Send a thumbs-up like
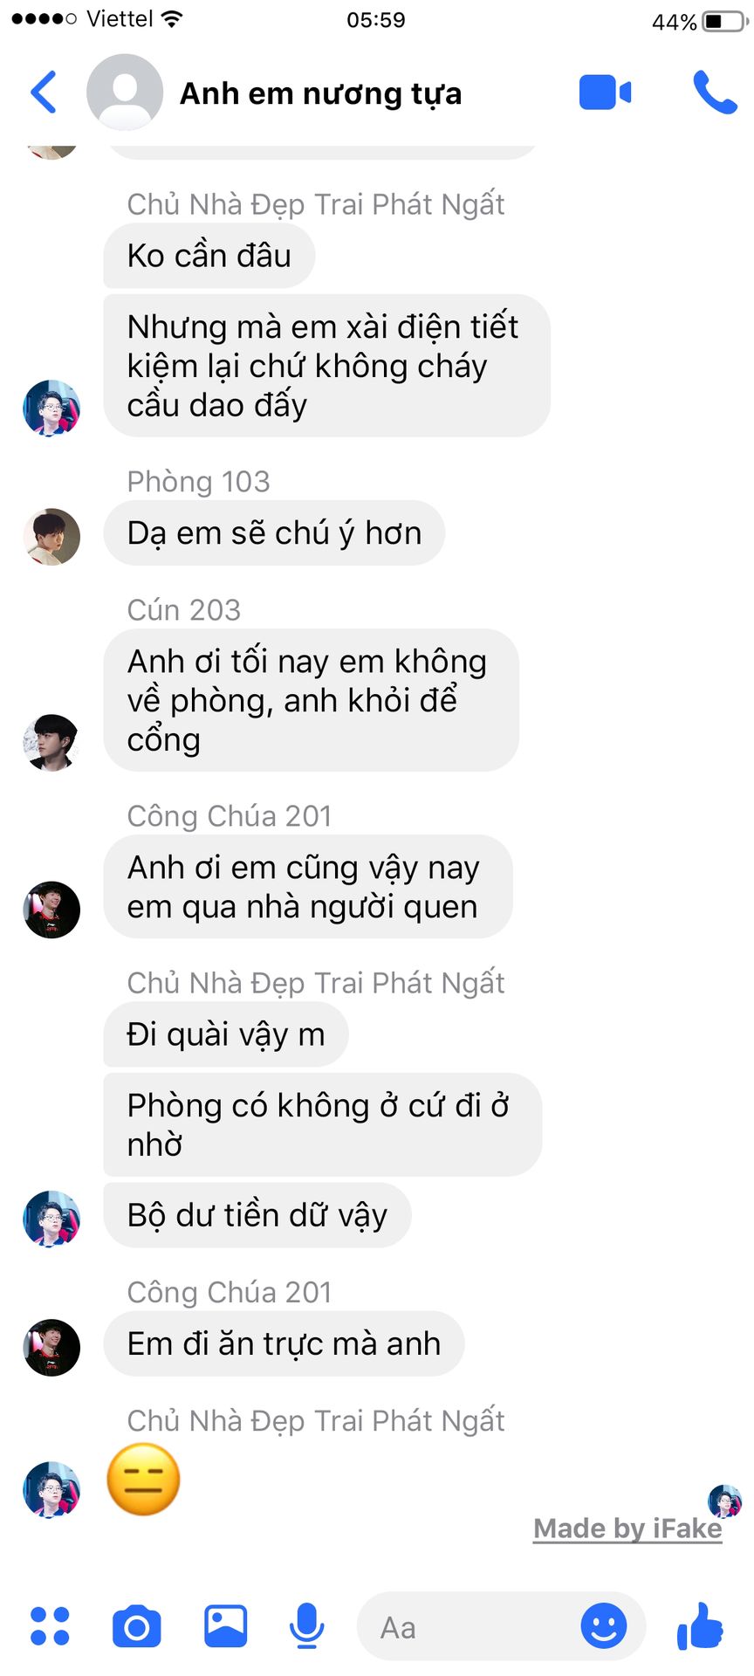Viewport: 754px width, 1676px height. (x=701, y=1625)
